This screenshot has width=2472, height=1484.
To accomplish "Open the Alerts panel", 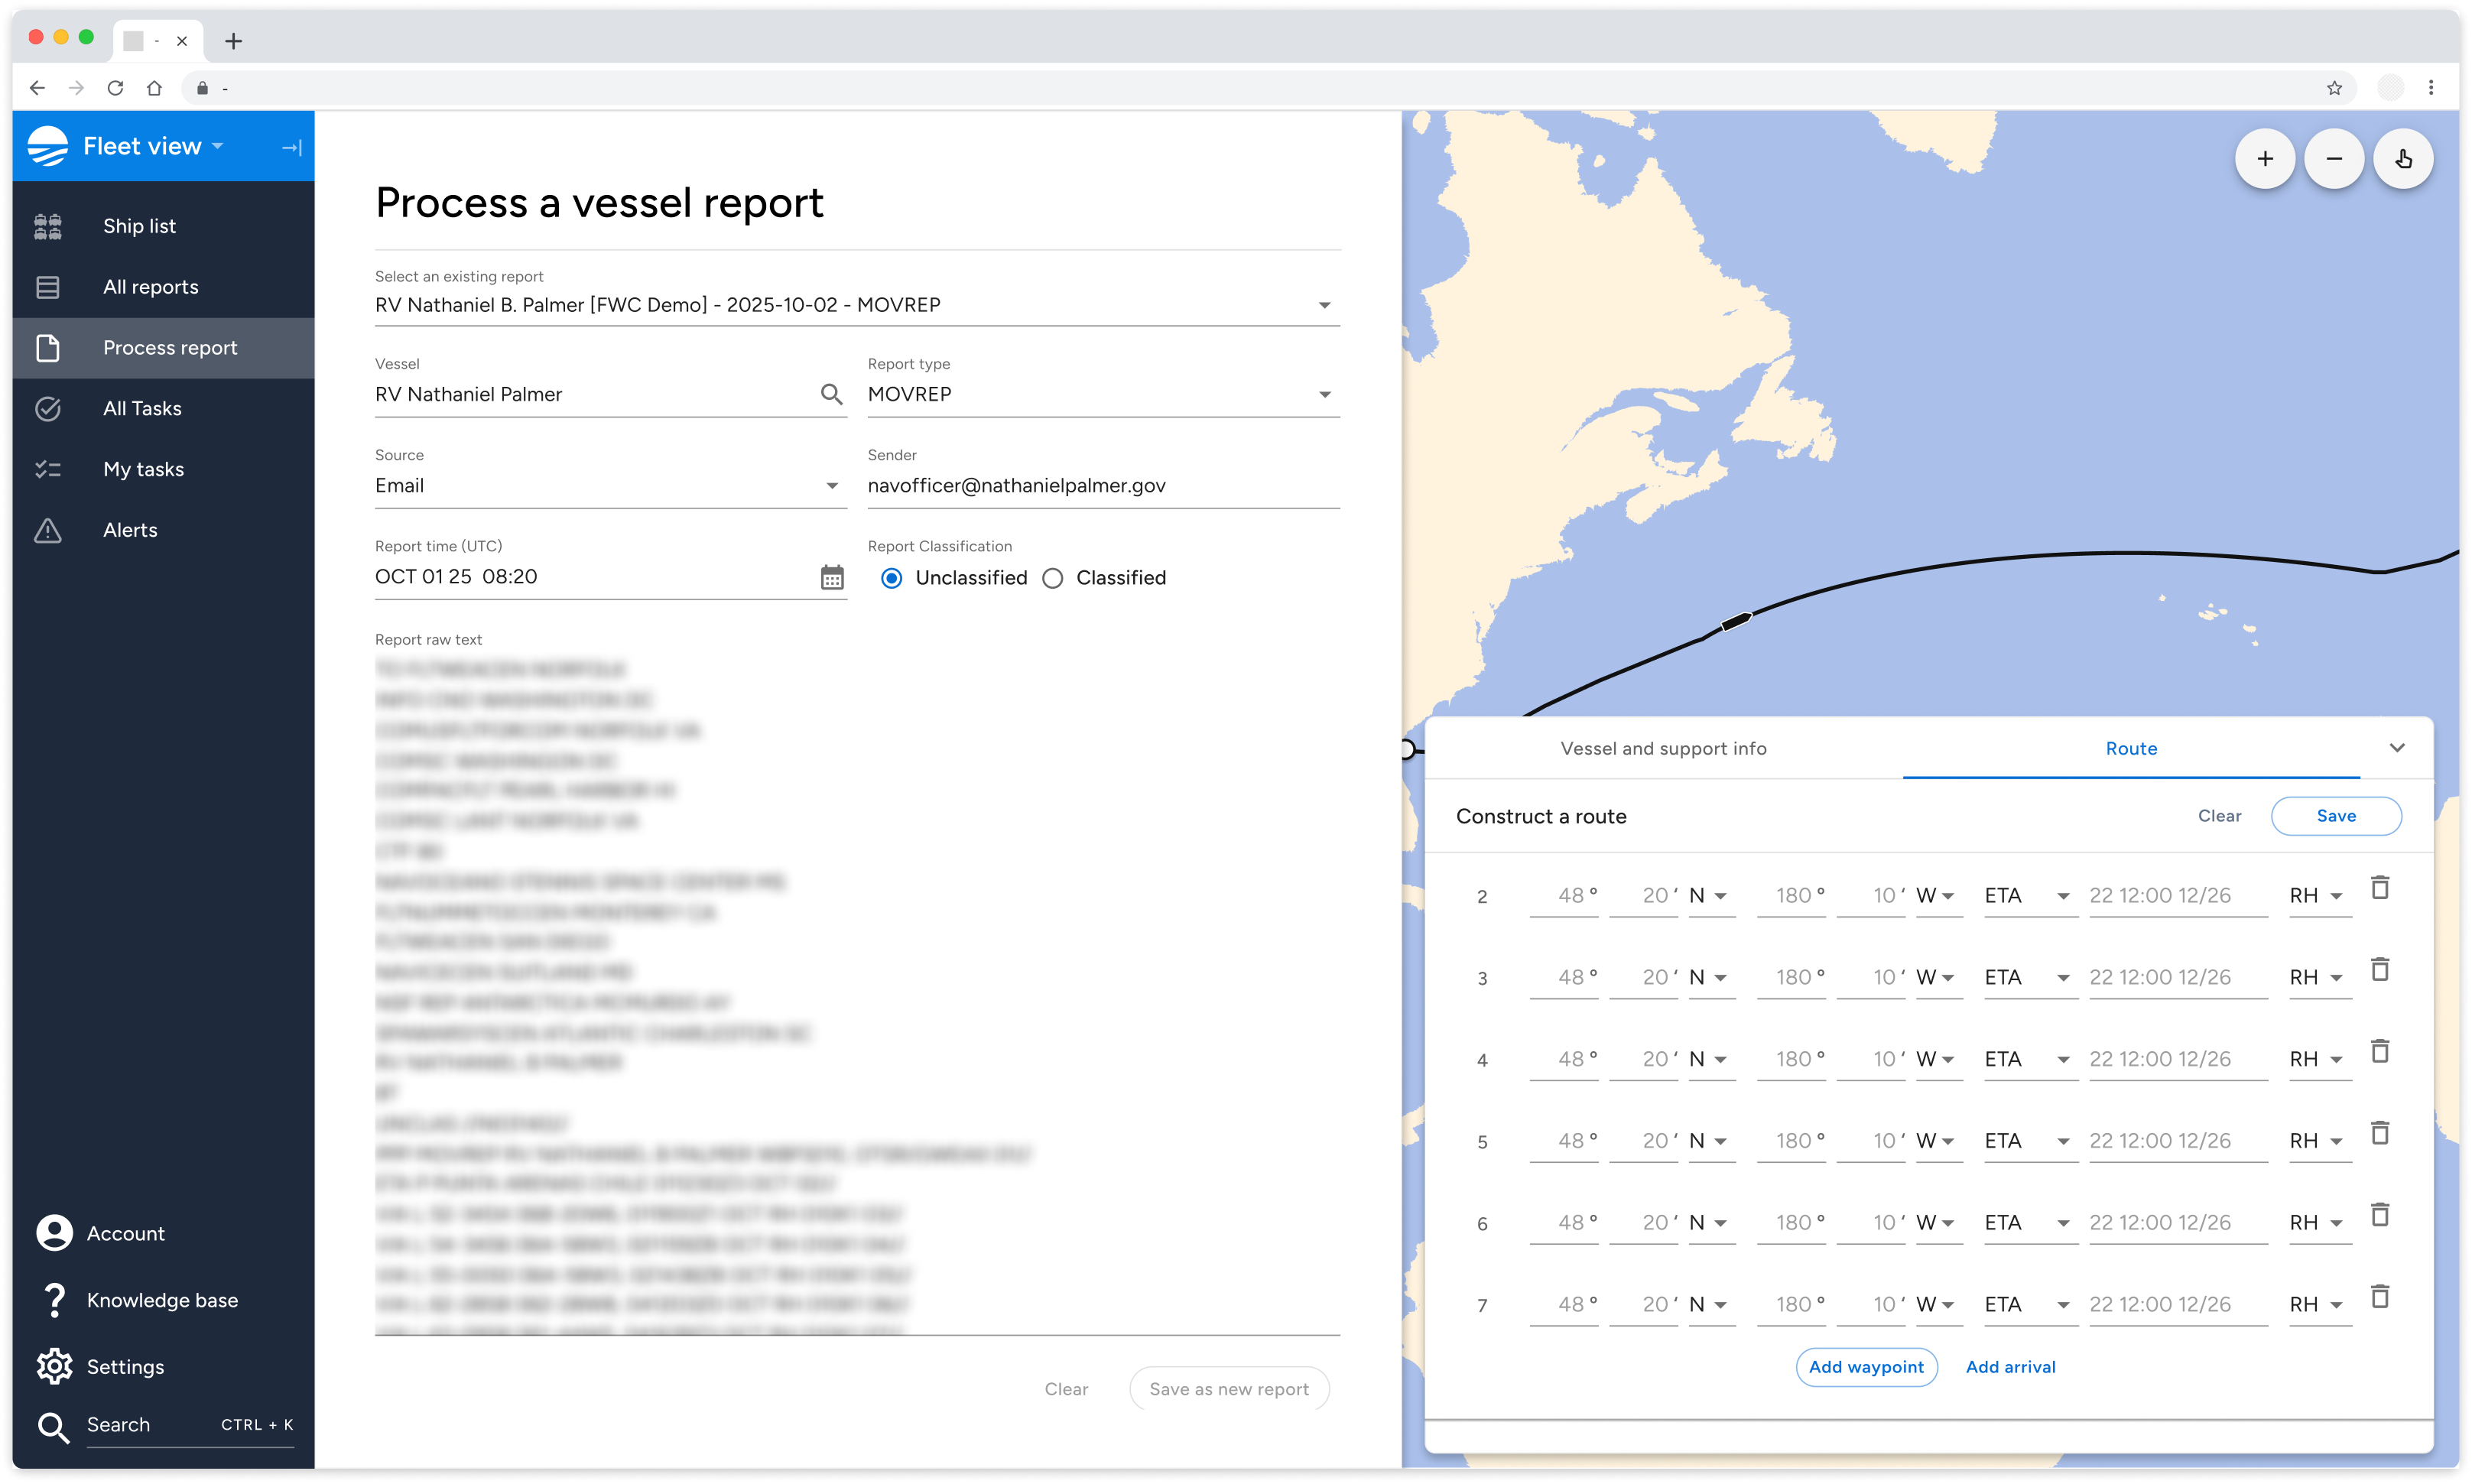I will (130, 530).
